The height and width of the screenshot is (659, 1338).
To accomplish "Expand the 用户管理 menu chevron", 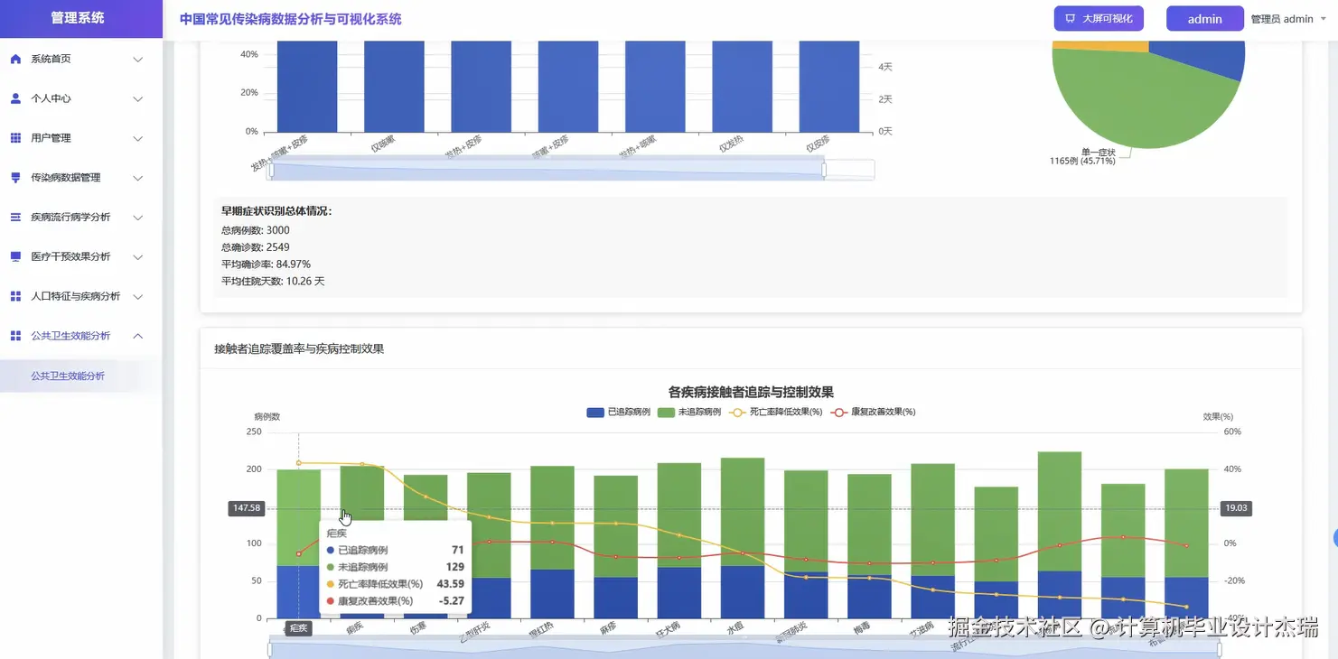I will 138,138.
